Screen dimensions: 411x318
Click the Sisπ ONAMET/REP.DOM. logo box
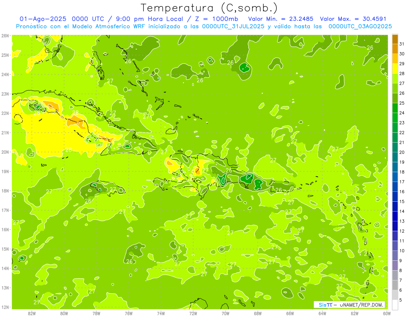point(349,305)
